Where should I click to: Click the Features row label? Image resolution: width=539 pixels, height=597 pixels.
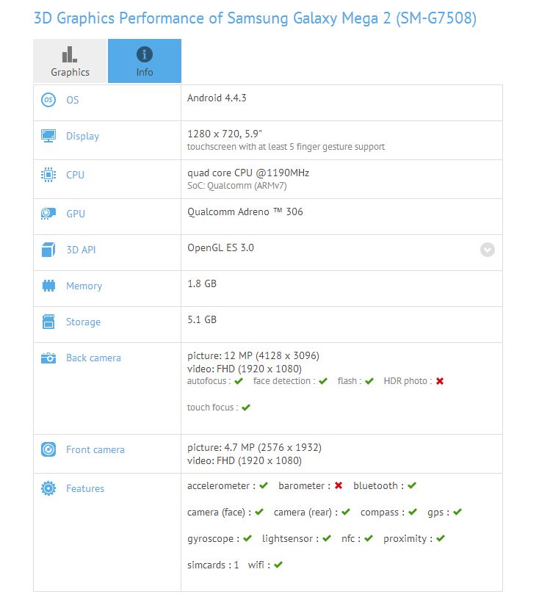[85, 488]
